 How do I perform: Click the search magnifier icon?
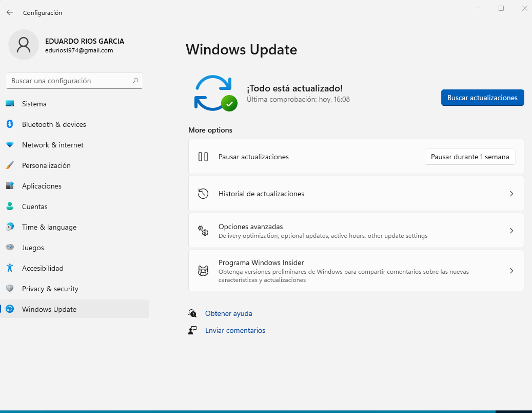[x=135, y=81]
